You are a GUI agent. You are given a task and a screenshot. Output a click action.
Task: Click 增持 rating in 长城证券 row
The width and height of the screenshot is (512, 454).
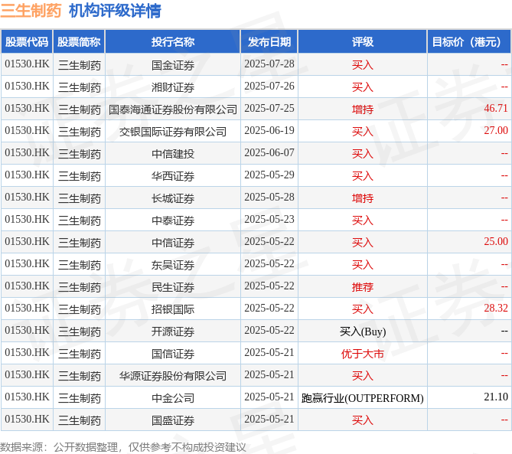click(363, 198)
